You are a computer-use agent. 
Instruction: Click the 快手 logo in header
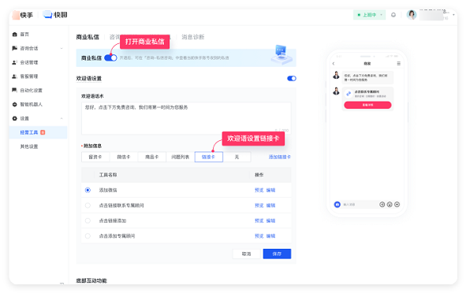click(x=23, y=15)
